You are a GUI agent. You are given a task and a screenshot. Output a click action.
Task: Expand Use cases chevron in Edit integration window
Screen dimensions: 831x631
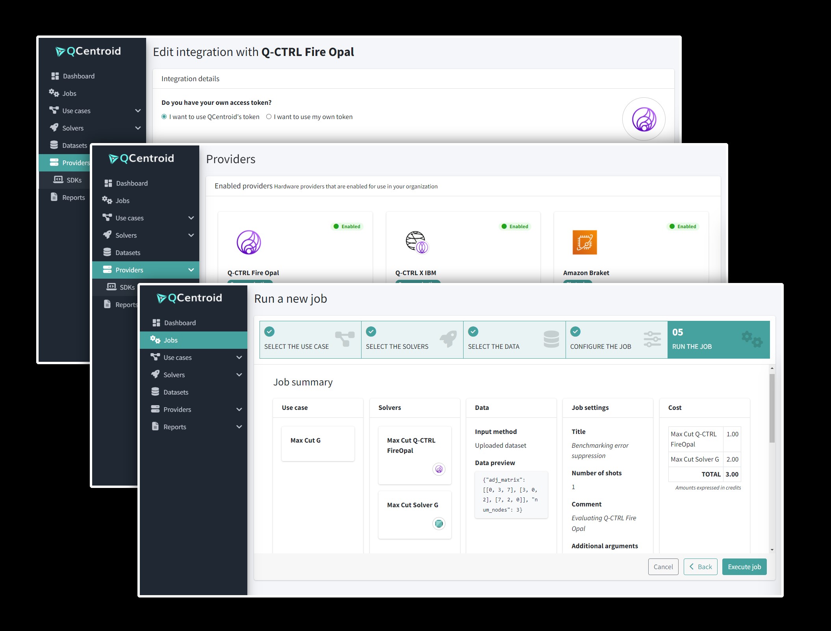tap(138, 111)
